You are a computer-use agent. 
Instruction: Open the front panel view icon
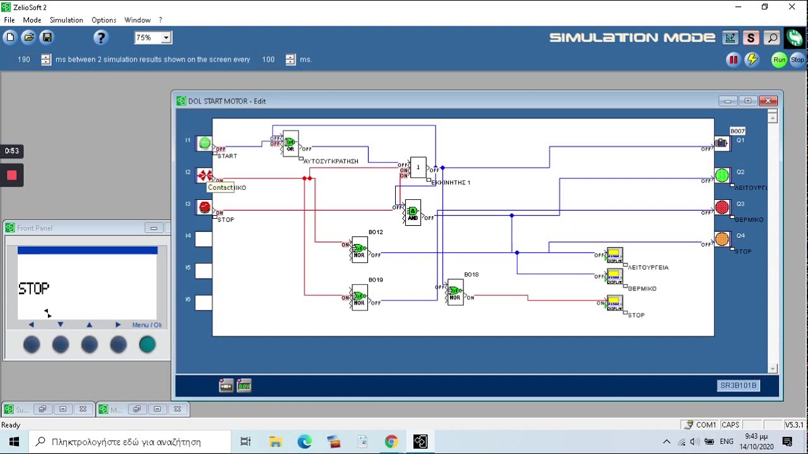226,386
